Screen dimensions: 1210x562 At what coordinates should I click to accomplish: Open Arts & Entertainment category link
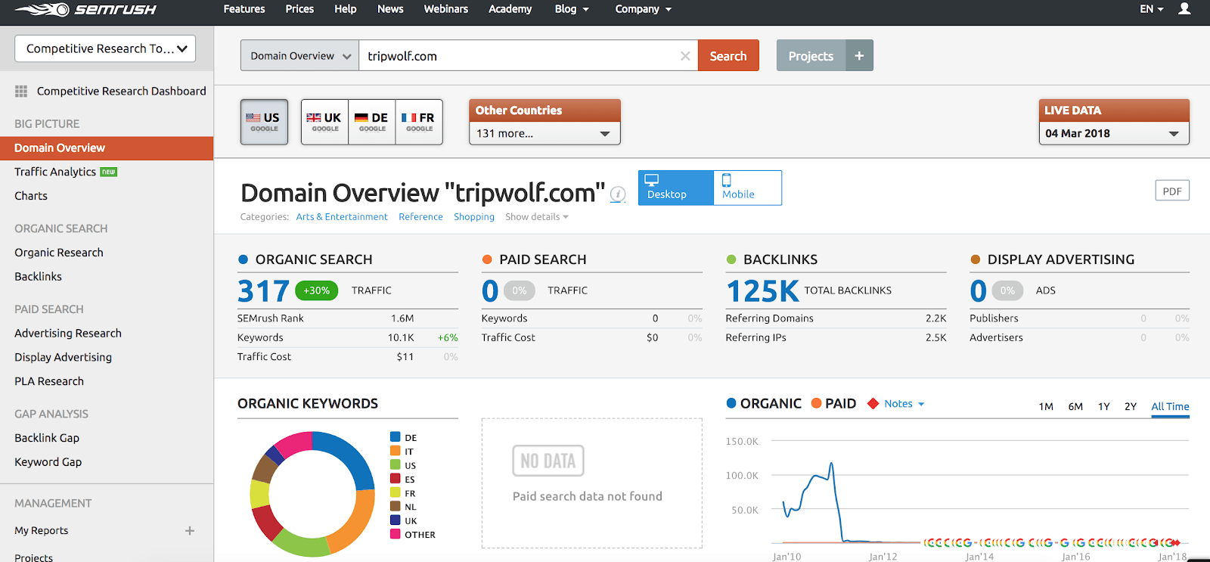342,217
